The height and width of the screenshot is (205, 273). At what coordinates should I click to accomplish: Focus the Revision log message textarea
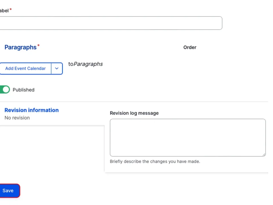click(x=188, y=138)
